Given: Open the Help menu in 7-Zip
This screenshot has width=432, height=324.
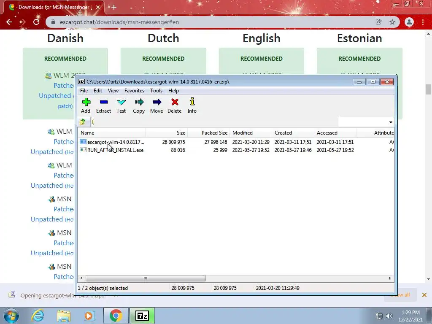Looking at the screenshot, I should click(x=173, y=91).
